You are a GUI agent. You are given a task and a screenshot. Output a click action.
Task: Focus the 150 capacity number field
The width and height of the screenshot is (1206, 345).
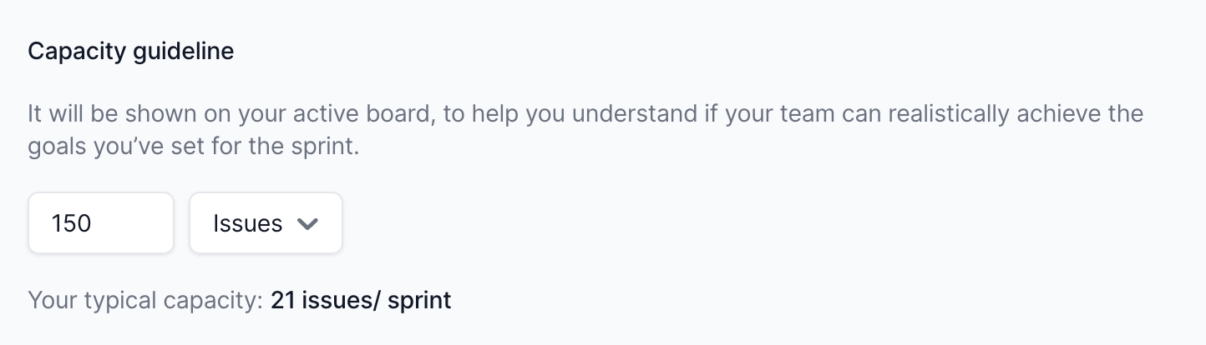click(101, 223)
